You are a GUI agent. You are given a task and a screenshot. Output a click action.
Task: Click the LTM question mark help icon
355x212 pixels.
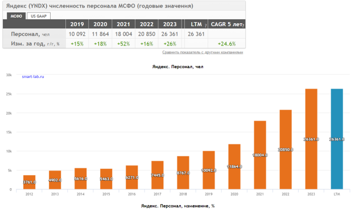[205, 26]
